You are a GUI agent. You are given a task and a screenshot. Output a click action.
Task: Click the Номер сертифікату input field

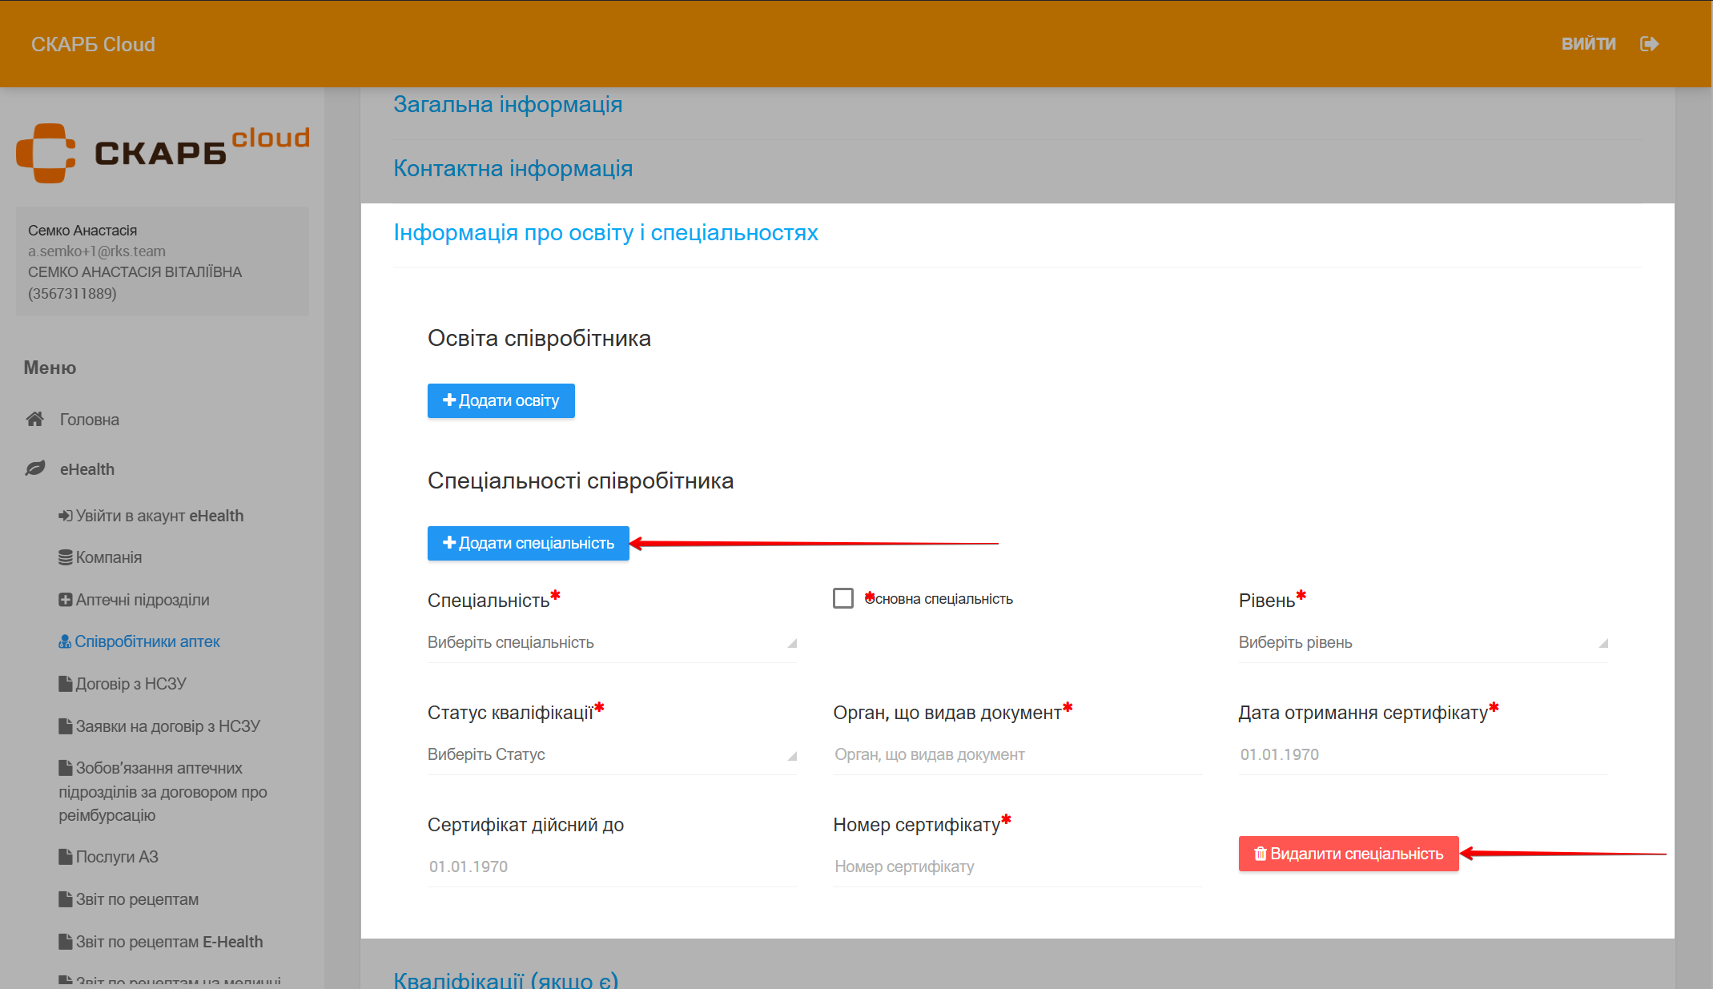pyautogui.click(x=1016, y=866)
